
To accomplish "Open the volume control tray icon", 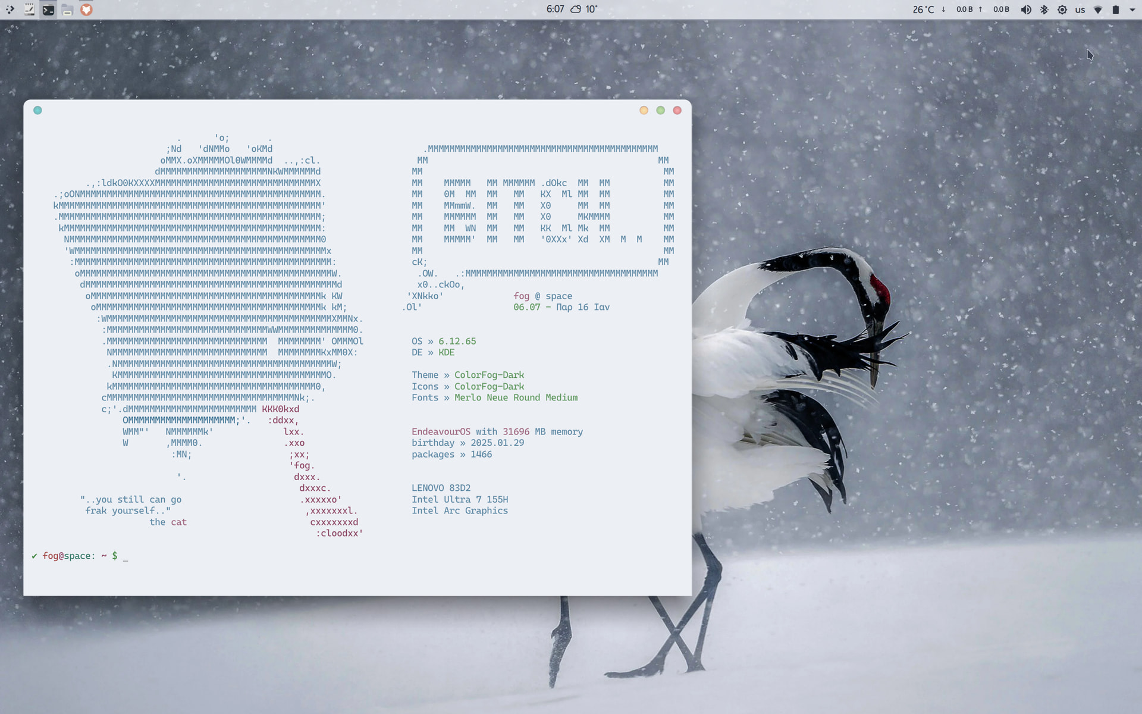I will (x=1026, y=10).
